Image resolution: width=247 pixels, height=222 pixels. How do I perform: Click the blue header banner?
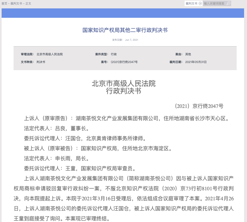123,13
